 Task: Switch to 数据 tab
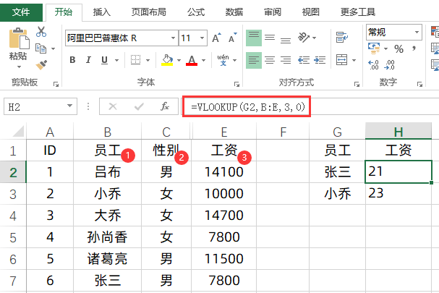[x=234, y=12]
